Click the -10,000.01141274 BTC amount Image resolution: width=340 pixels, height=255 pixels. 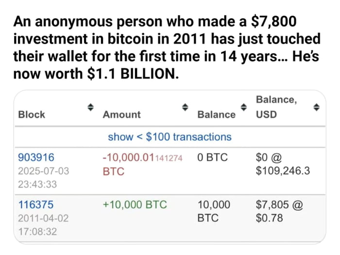click(x=142, y=164)
